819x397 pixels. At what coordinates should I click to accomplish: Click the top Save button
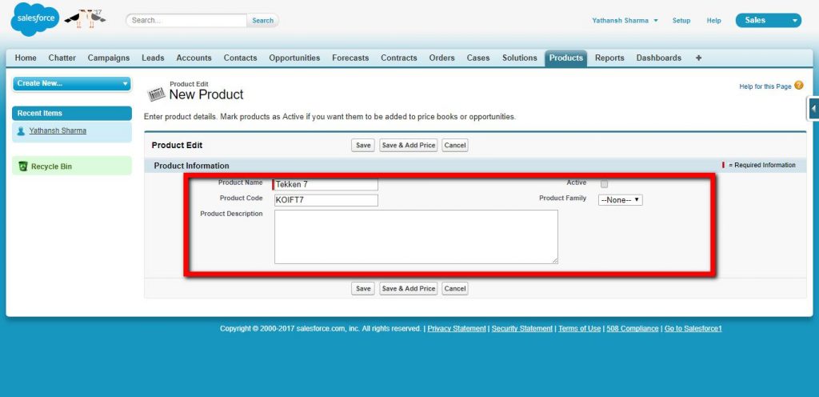tap(363, 145)
